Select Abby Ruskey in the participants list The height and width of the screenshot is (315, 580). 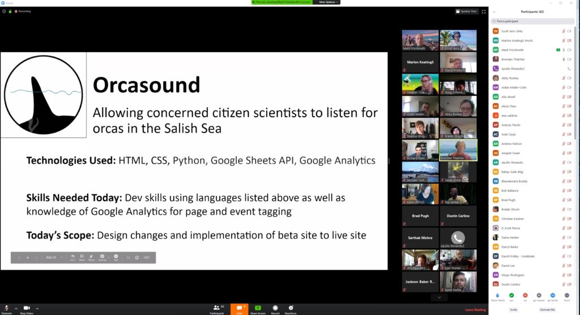(532, 78)
